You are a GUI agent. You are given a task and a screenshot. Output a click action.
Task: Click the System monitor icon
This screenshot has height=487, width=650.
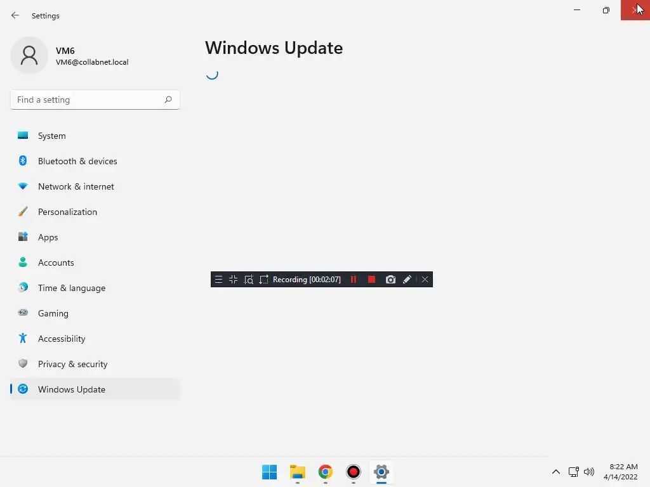pyautogui.click(x=23, y=136)
